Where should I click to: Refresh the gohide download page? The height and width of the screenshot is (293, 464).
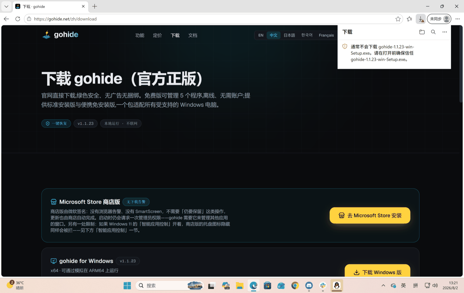click(x=18, y=19)
